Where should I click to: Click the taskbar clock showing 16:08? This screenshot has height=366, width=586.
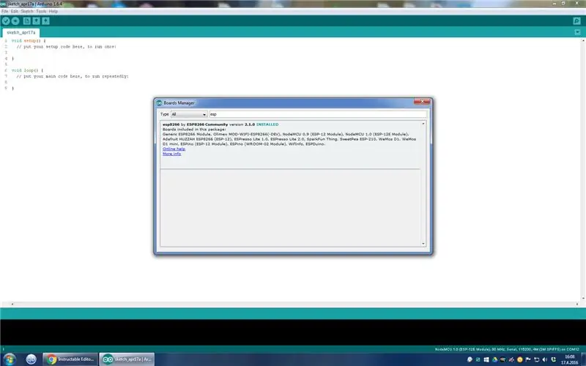pos(570,359)
